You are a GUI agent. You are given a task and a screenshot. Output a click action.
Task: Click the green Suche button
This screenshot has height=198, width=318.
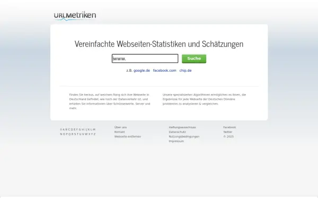tap(194, 59)
